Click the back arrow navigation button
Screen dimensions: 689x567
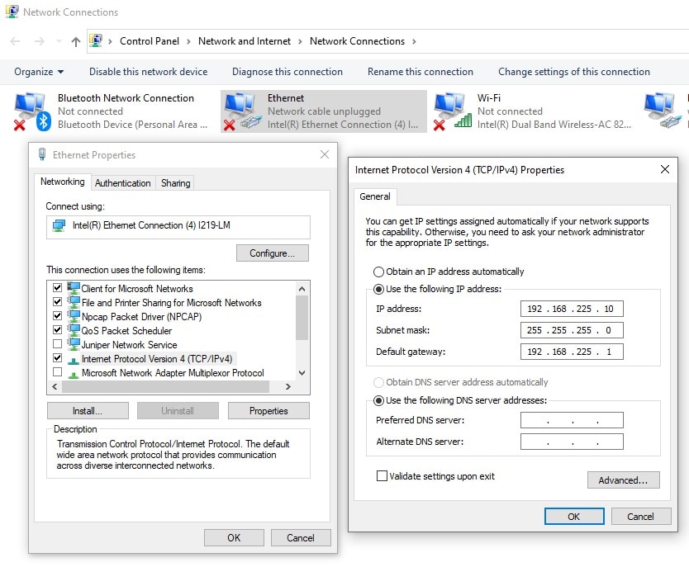[x=16, y=41]
